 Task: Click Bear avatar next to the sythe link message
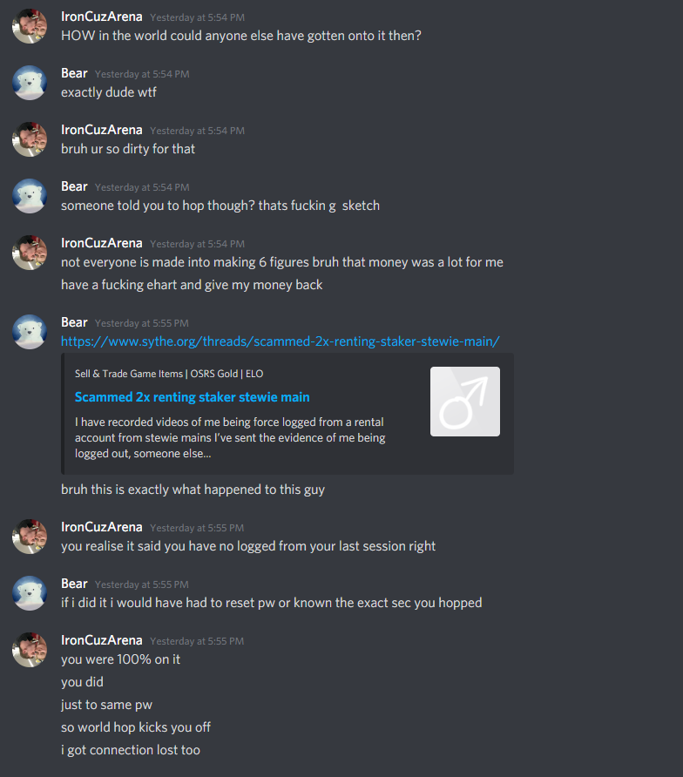click(30, 332)
